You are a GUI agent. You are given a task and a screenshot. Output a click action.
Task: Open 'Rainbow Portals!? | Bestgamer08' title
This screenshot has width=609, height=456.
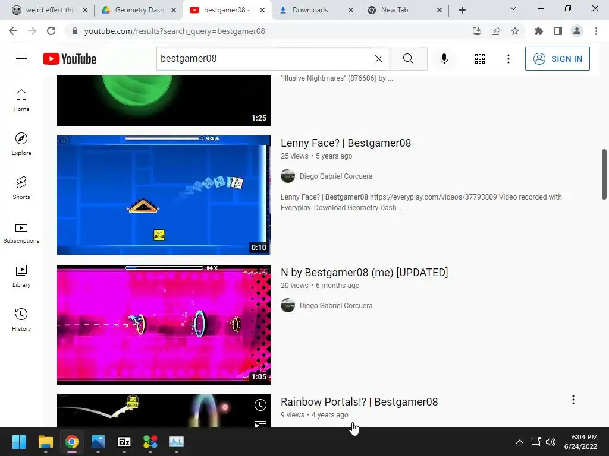[x=359, y=402]
